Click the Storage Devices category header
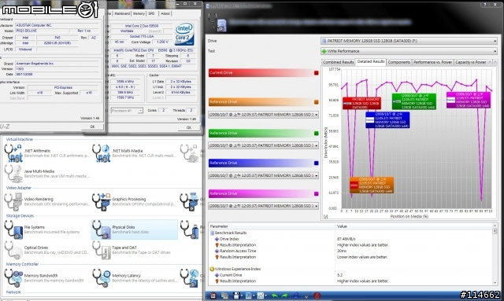 (20, 215)
